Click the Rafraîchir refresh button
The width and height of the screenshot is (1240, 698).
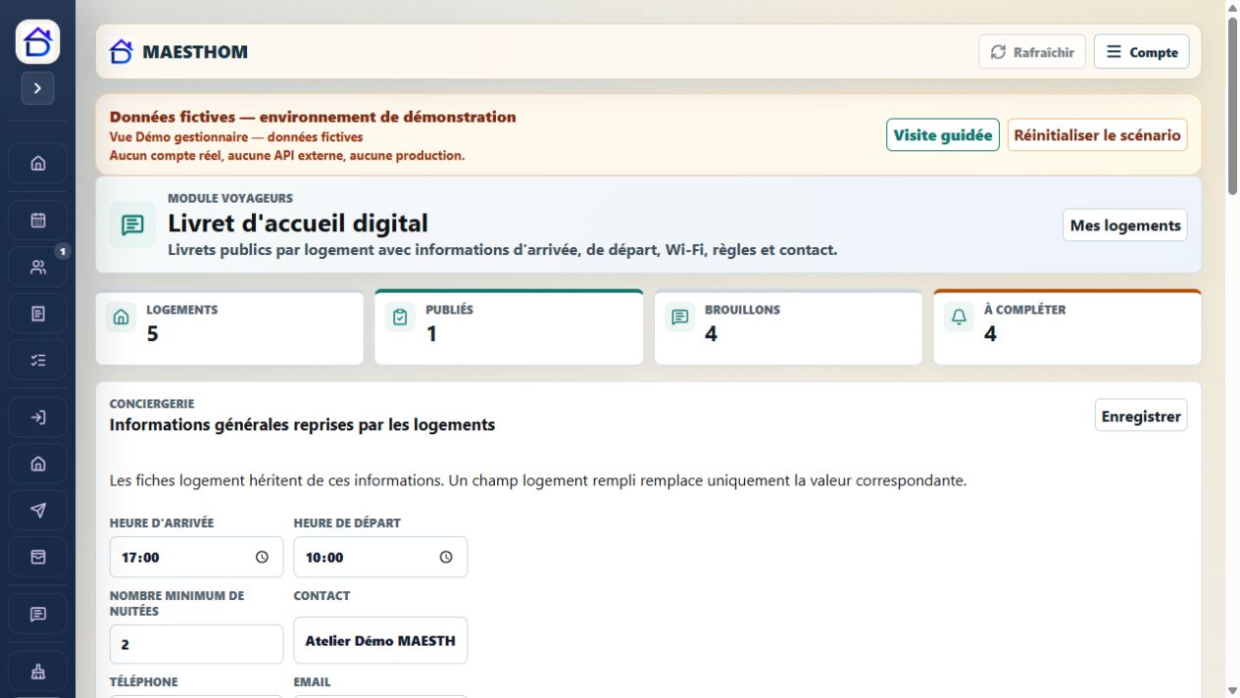1032,52
